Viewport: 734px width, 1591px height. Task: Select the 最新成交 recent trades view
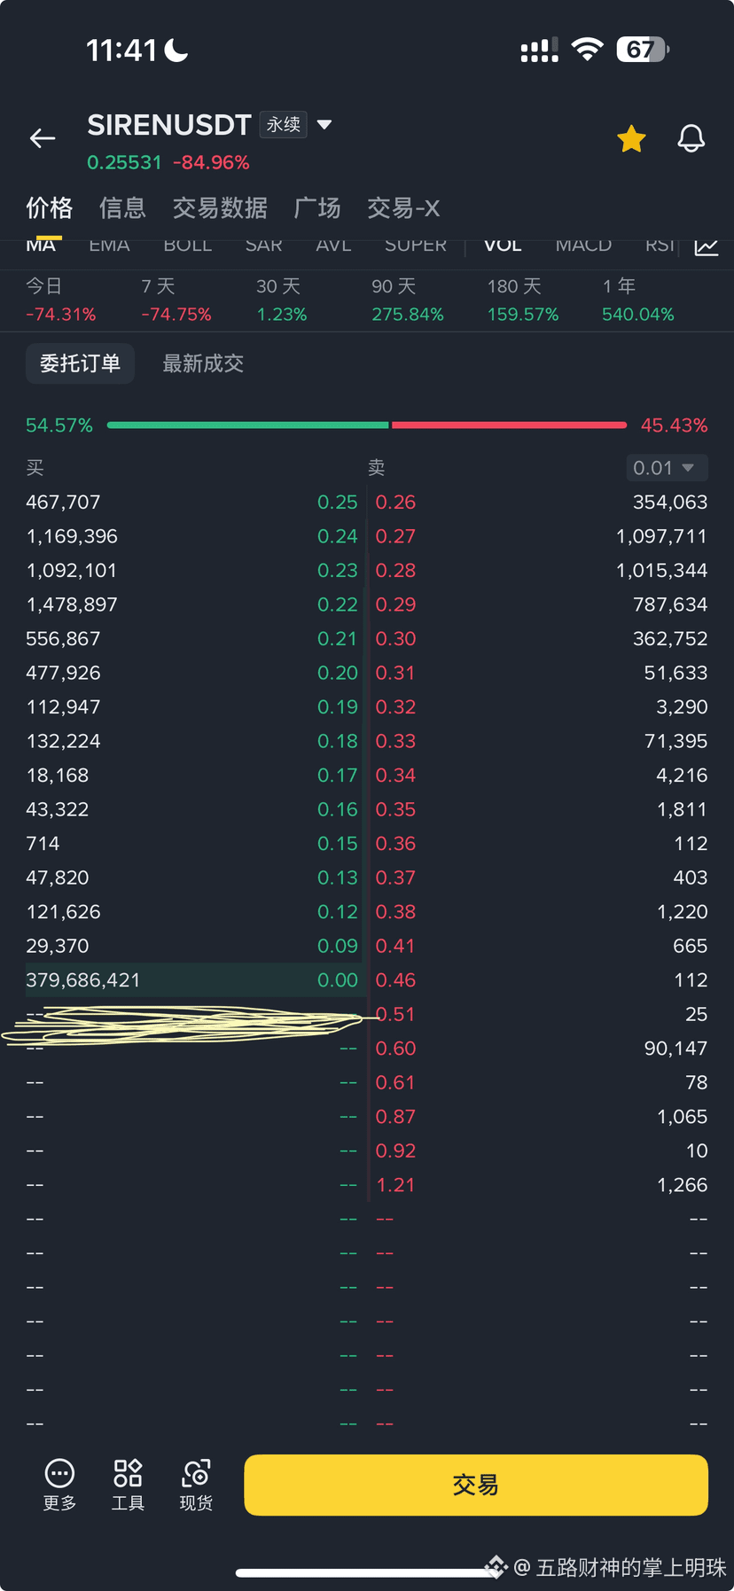(203, 363)
